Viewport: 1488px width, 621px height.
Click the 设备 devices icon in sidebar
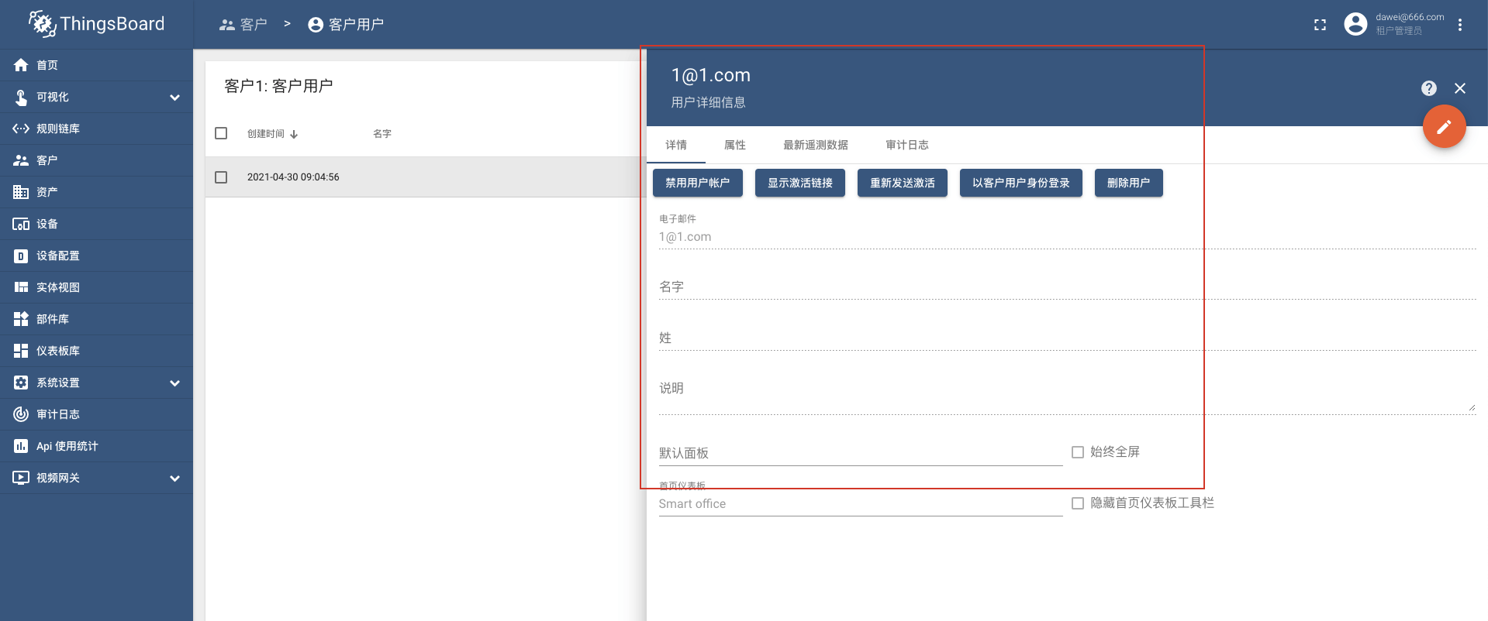point(21,224)
